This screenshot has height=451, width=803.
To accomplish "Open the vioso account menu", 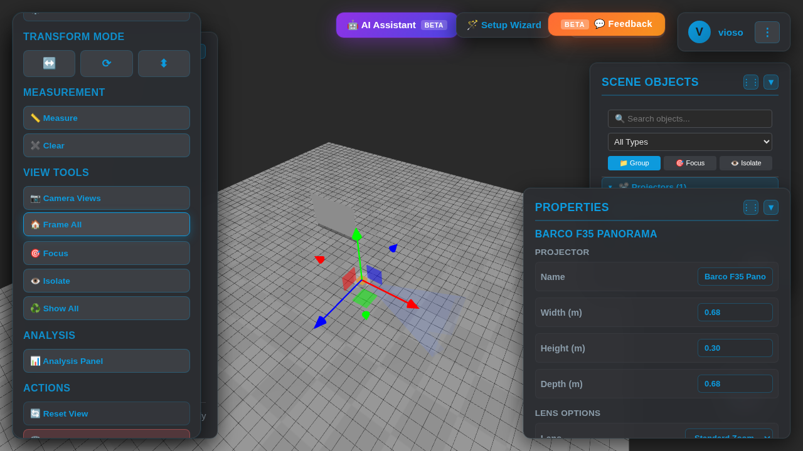I will tap(767, 32).
